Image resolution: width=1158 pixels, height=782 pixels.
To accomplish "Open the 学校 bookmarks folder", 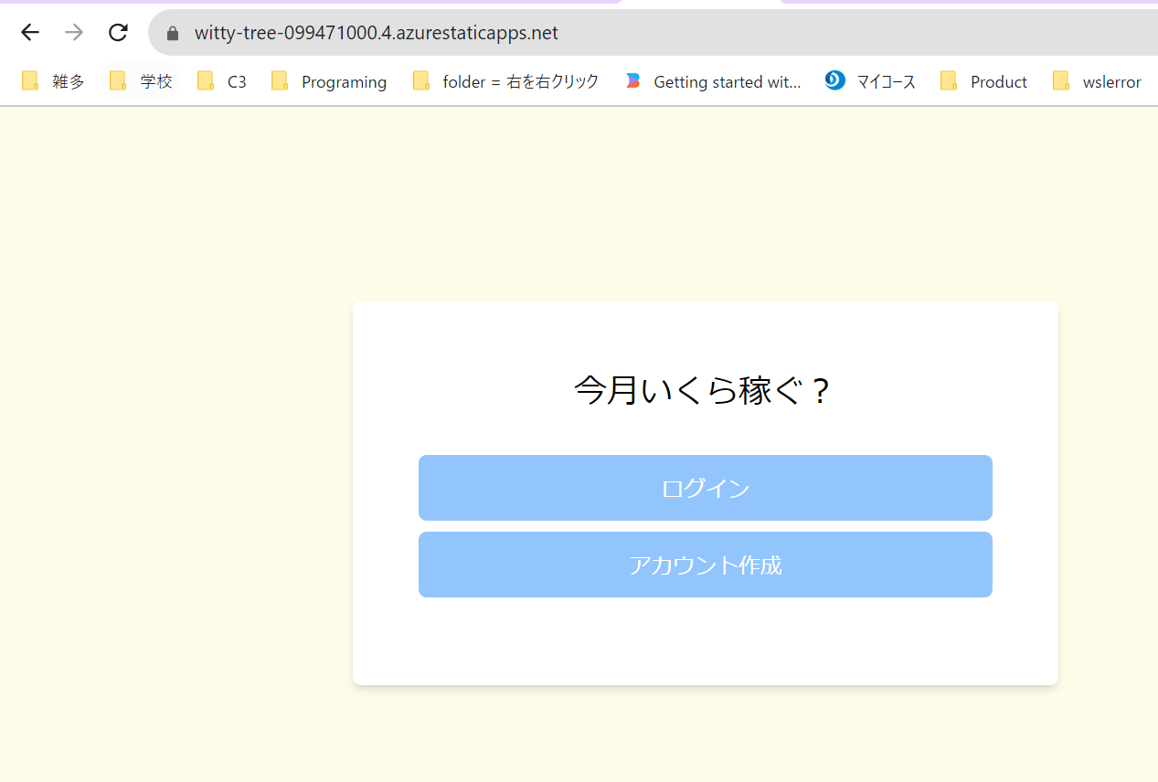I will pos(140,81).
